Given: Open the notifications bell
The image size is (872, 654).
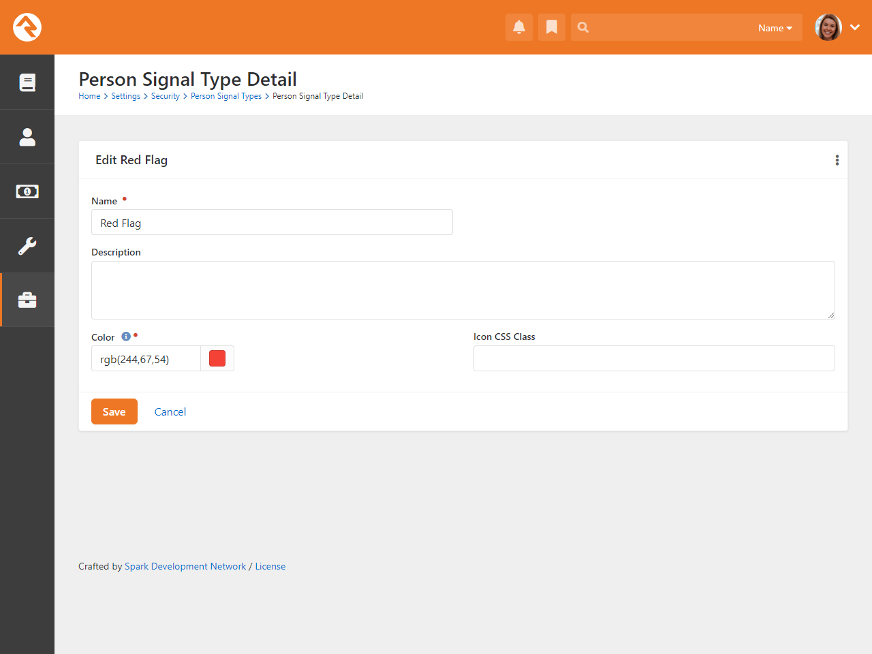Looking at the screenshot, I should coord(519,27).
